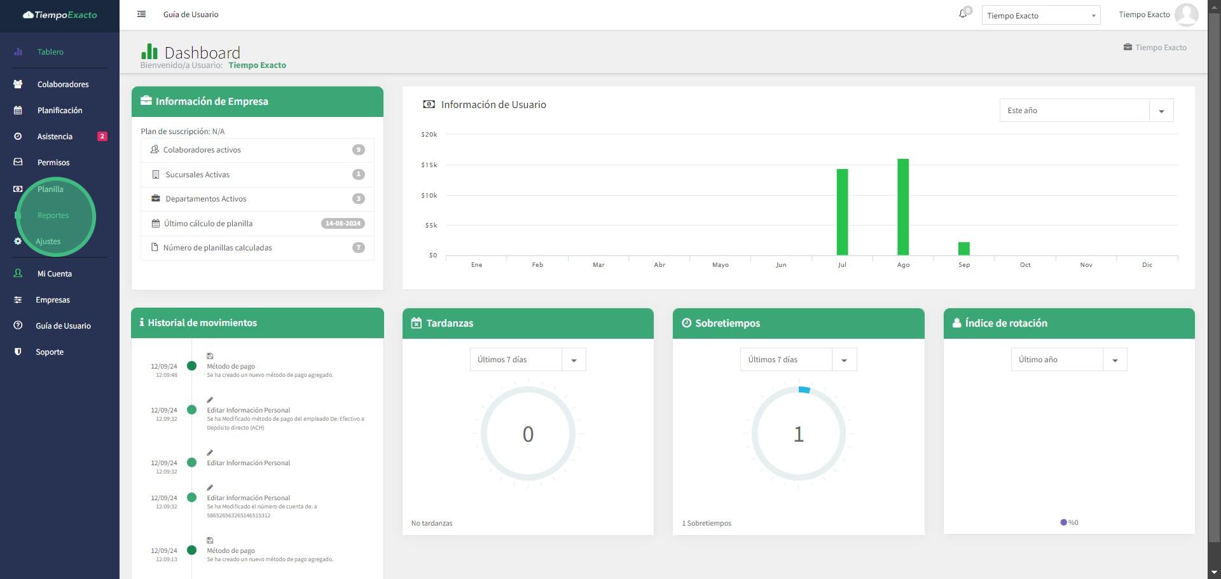The height and width of the screenshot is (579, 1221).
Task: Expand Sobretiempos 'Últimos 7 días' dropdown
Action: coord(797,360)
